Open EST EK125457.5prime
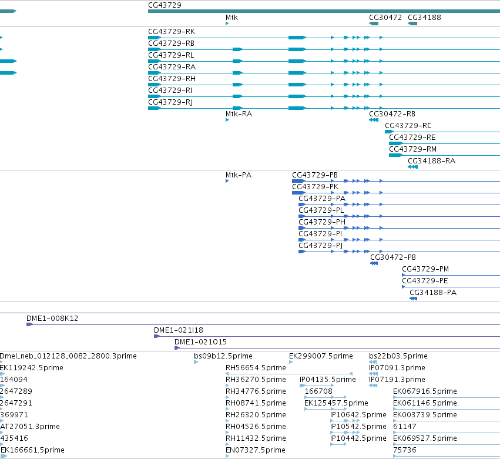Screen dimensions: 500x459 pos(337,404)
